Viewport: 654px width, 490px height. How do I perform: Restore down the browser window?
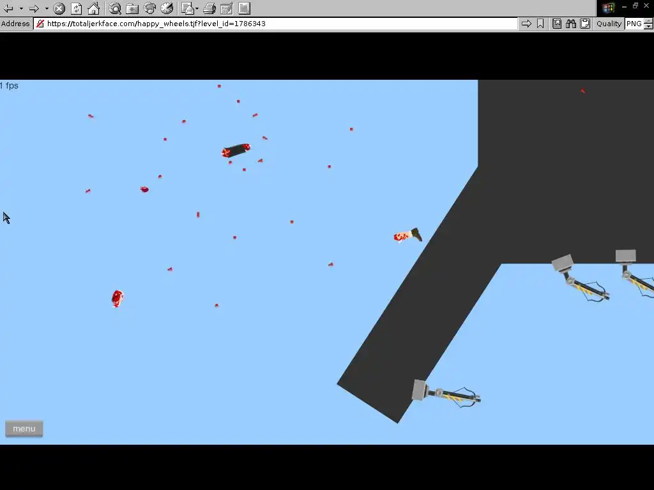(635, 6)
